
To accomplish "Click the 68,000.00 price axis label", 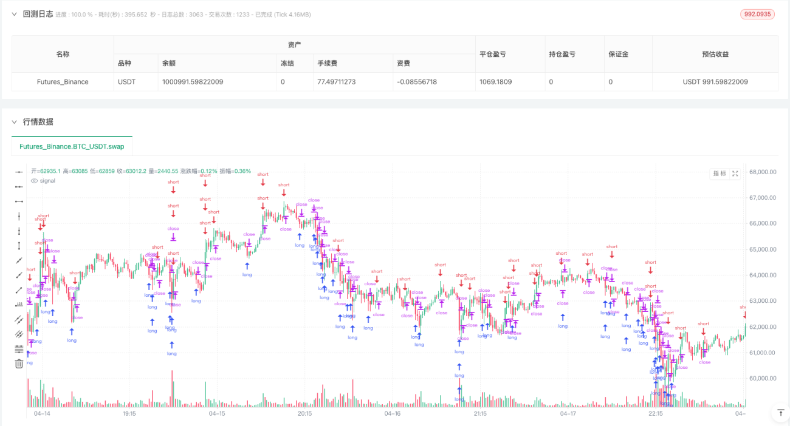I will (762, 172).
